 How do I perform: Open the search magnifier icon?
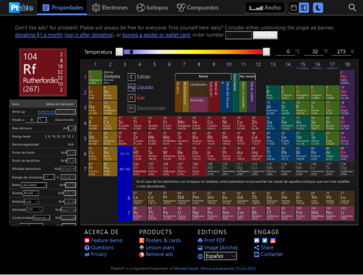click(352, 8)
